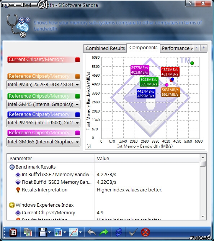Click the orange 5631MB/s chart label
Viewport: 214px width, 241px height.
170,92
